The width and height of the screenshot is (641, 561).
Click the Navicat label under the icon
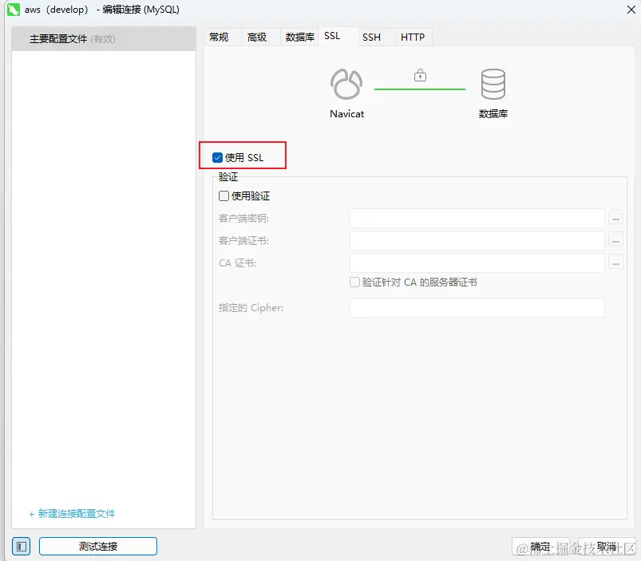[346, 114]
